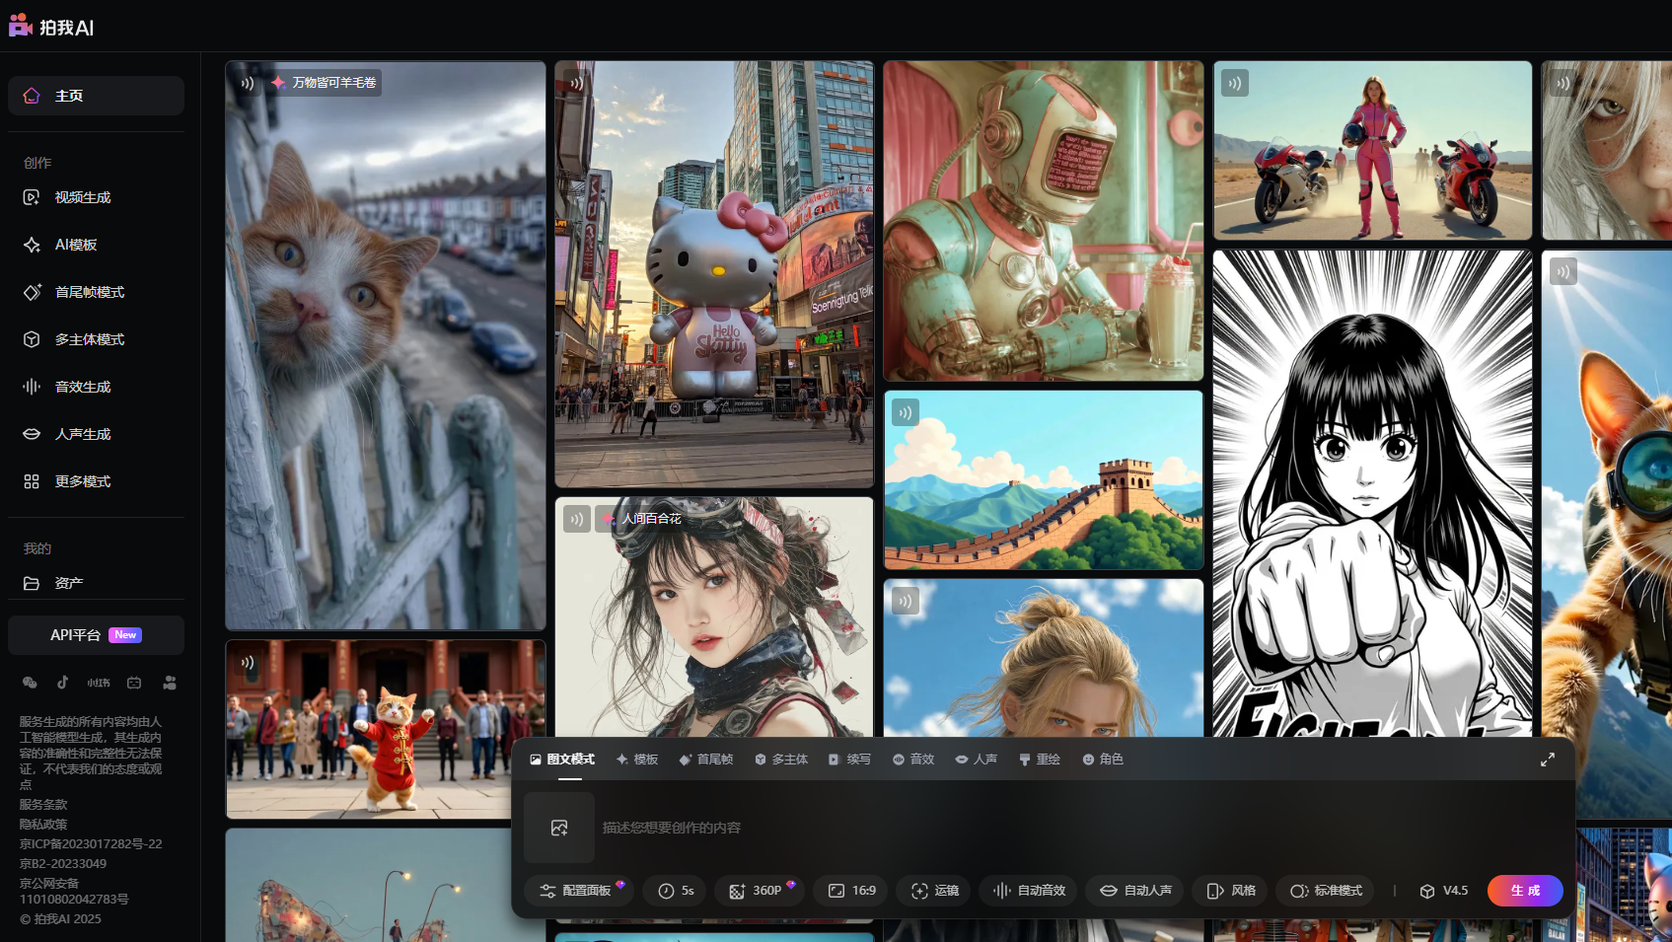Select 视频生成 in the sidebar menu
The height and width of the screenshot is (942, 1672).
[x=83, y=197]
